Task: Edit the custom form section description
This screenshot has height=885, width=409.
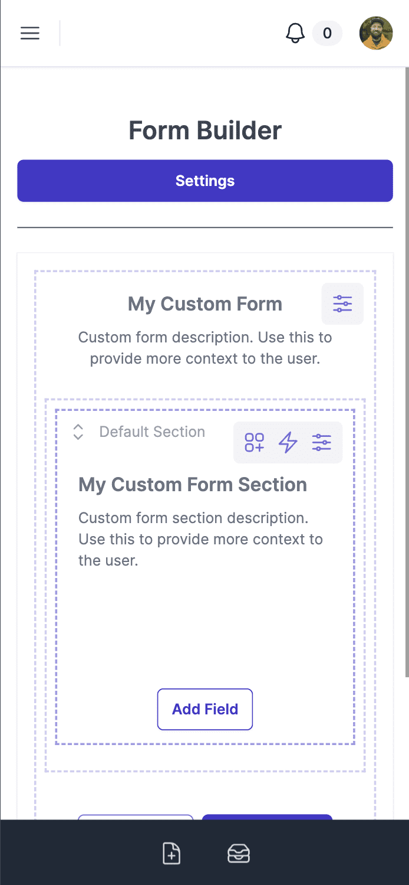Action: (x=200, y=539)
